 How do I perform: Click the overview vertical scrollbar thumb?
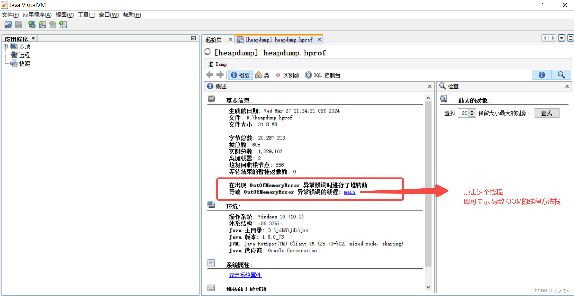point(428,184)
